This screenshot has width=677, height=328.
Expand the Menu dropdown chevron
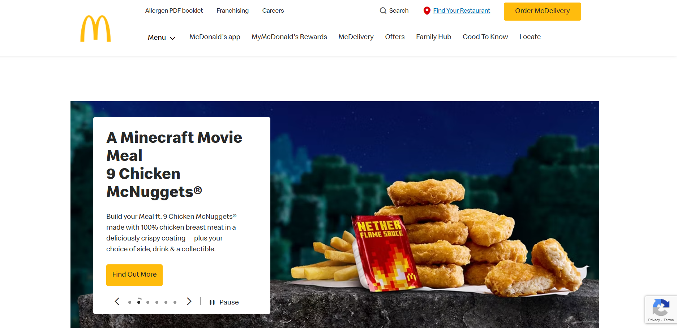173,38
